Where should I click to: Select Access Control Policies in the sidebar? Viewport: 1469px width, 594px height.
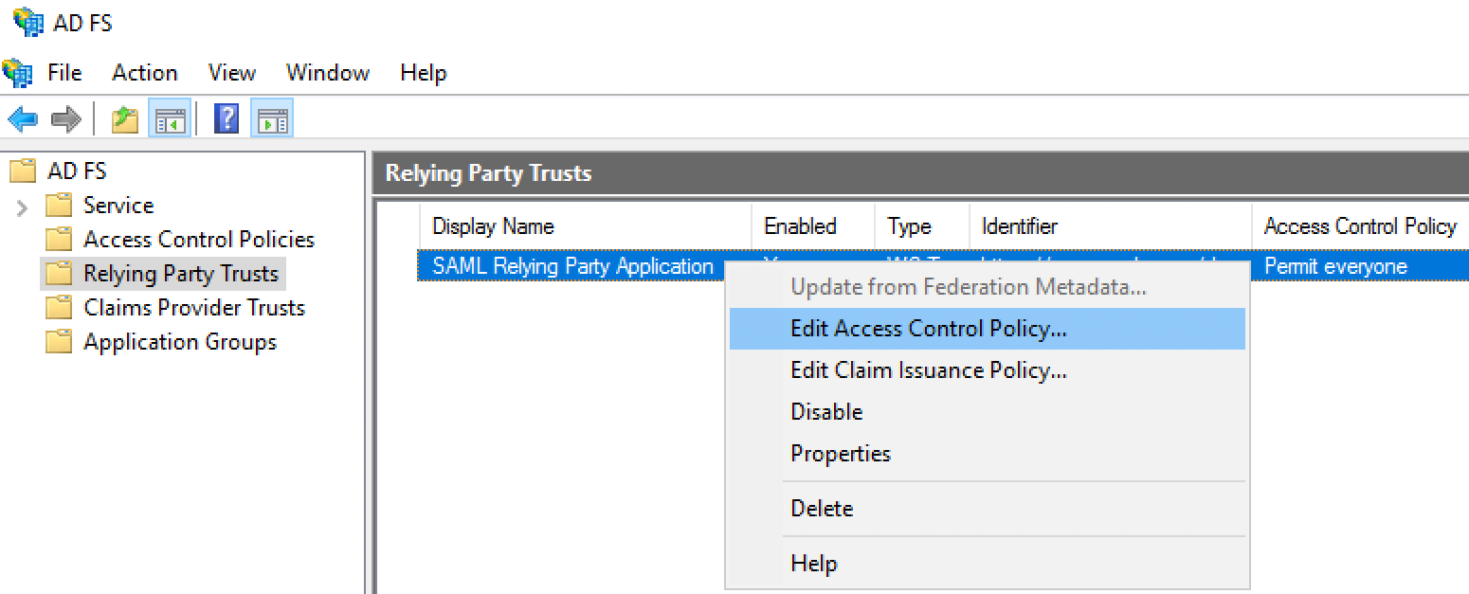click(x=196, y=239)
